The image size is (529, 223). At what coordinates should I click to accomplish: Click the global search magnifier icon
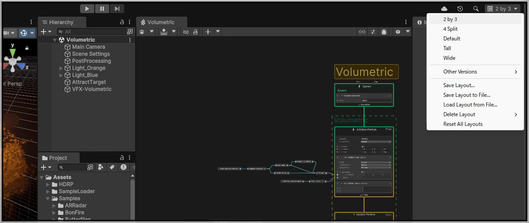476,9
